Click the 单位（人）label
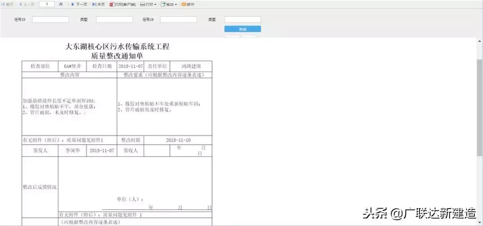This screenshot has height=226, width=483. click(x=130, y=199)
